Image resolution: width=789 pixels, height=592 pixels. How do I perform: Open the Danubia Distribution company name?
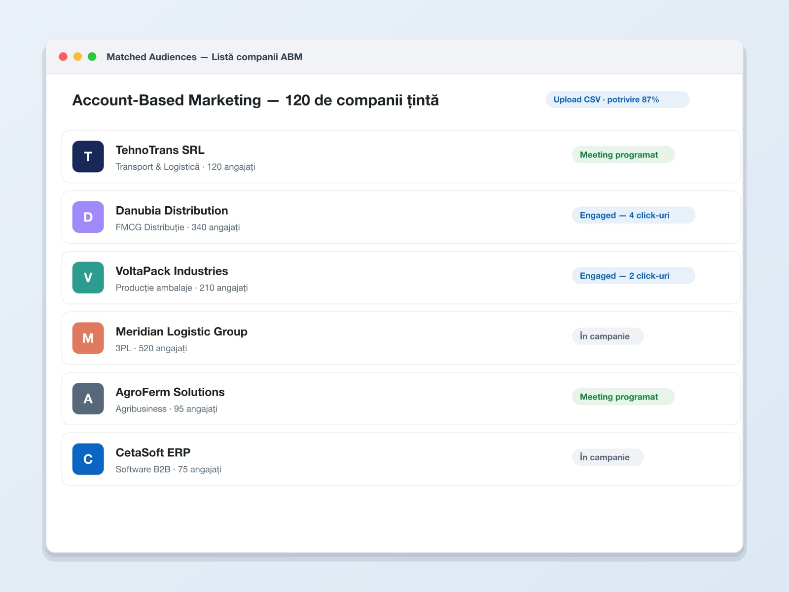[x=172, y=211]
